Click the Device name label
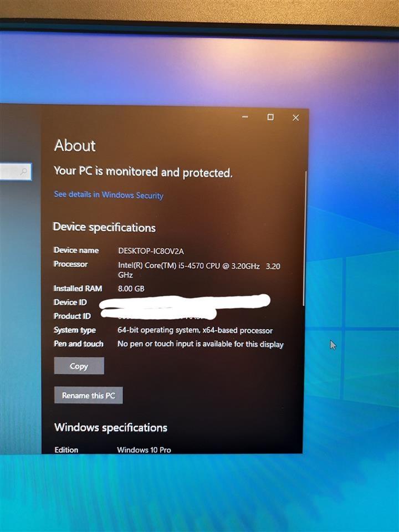399x532 pixels. coord(76,250)
